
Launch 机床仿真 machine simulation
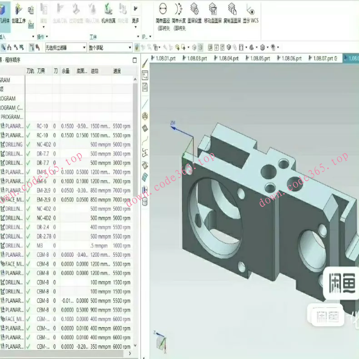click(108, 14)
